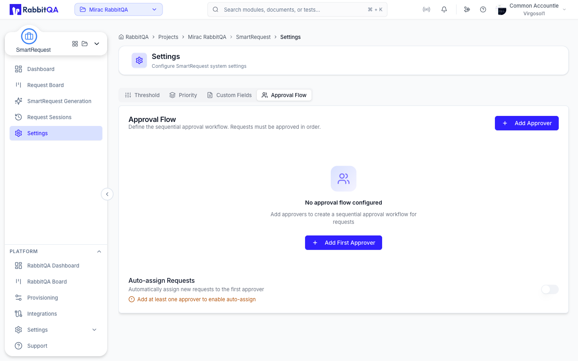The width and height of the screenshot is (578, 361).
Task: Click the Provisioning sliders icon
Action: click(x=18, y=298)
